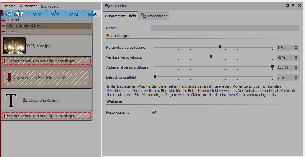Collapse the Displacement-Effekt track

pyautogui.click(x=4, y=26)
